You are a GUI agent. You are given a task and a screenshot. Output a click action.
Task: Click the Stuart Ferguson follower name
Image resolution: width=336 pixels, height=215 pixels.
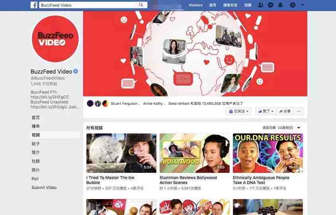coord(124,104)
